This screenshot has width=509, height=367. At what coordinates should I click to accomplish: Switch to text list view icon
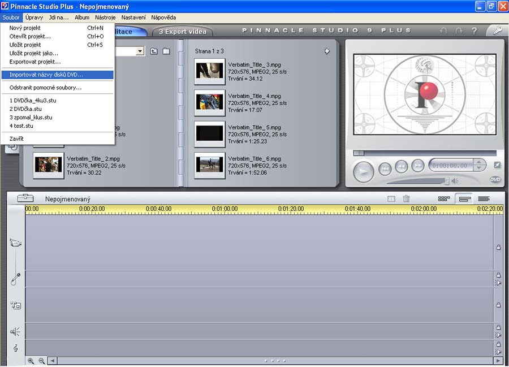tap(484, 198)
